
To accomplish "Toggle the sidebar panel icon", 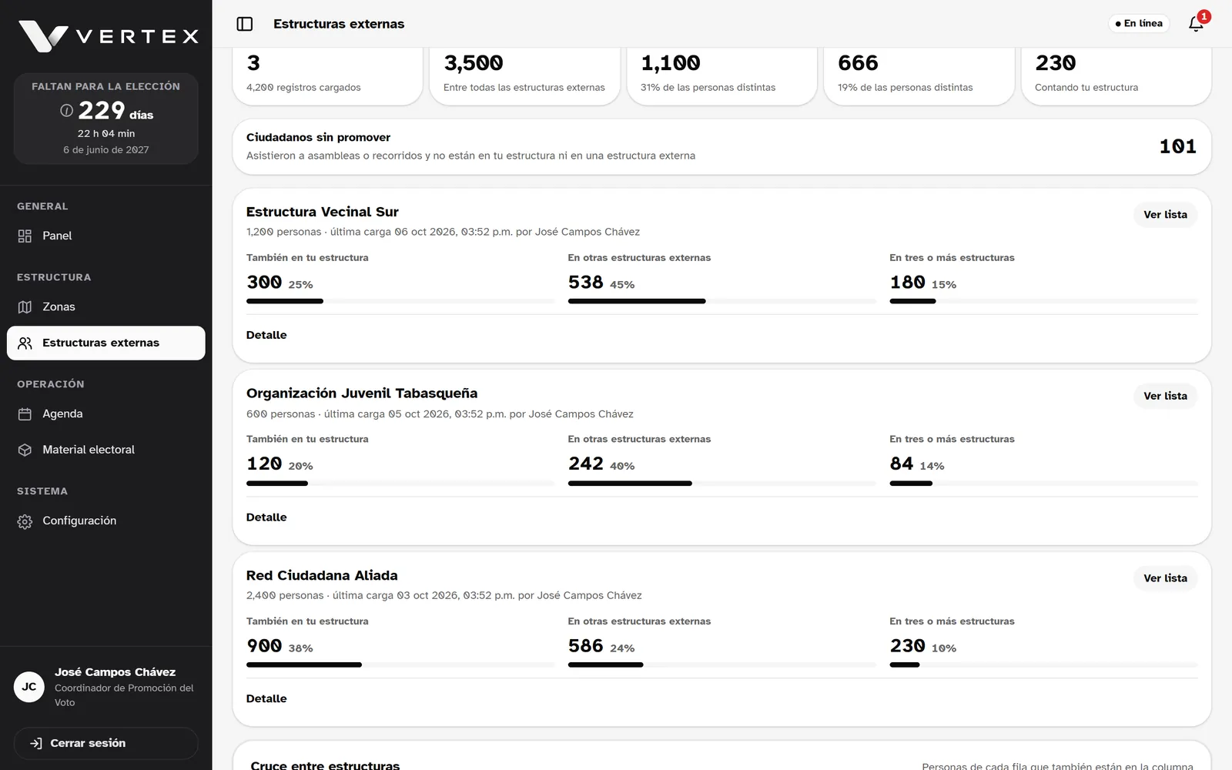I will (245, 24).
